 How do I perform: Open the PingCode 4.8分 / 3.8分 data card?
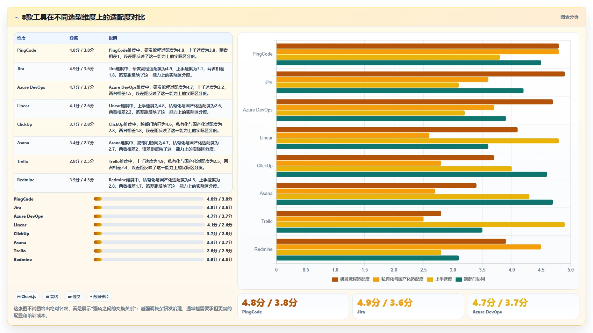pyautogui.click(x=293, y=306)
